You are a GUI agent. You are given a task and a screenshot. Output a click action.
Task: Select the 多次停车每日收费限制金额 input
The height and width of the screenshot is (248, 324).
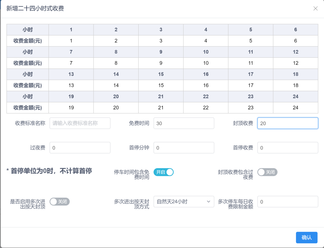click(288, 202)
